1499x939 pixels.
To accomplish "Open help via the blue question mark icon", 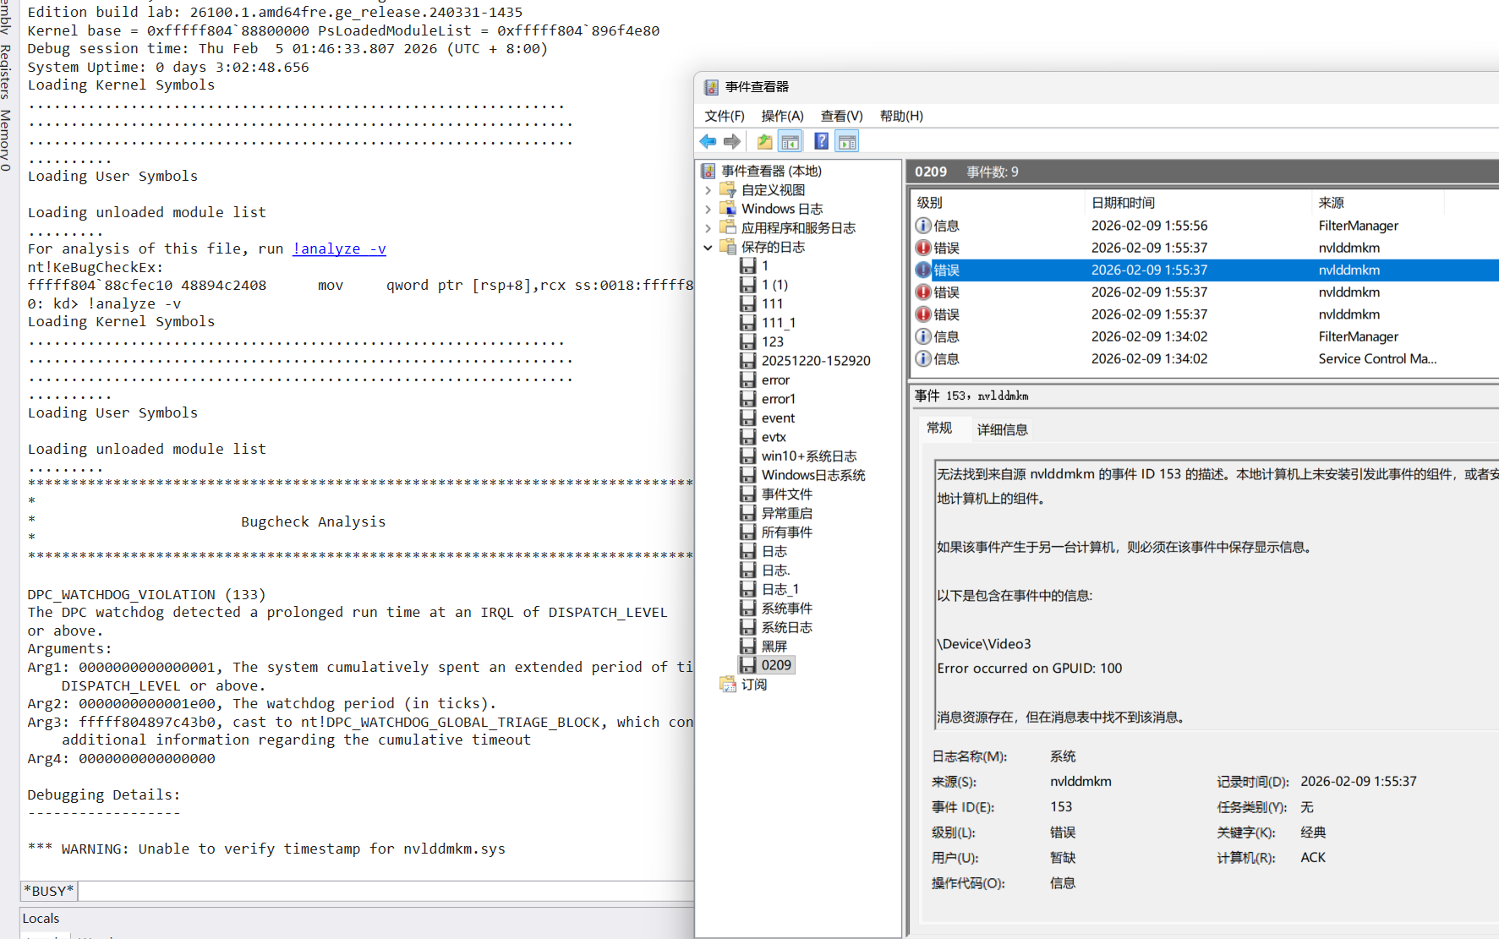I will (821, 141).
